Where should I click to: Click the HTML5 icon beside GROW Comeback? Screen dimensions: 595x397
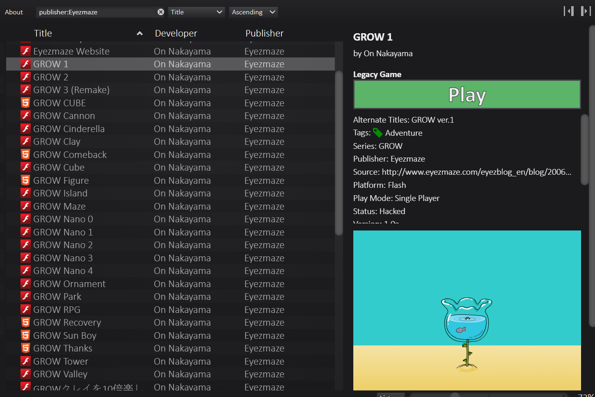point(25,155)
